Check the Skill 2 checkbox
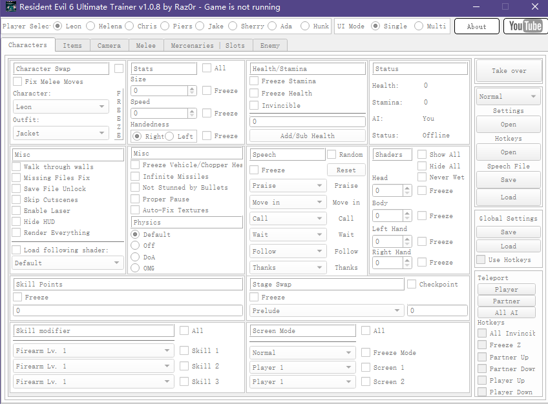Viewport: 548px width, 404px height. point(184,366)
